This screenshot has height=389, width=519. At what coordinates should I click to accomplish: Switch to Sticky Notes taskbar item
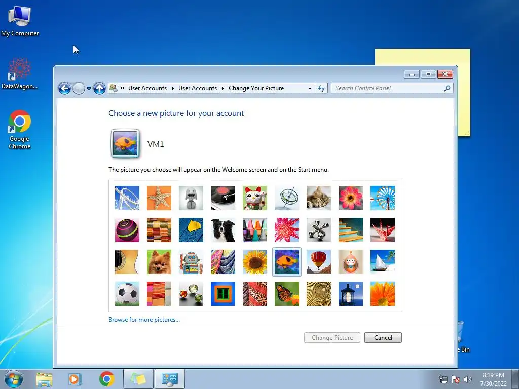tap(138, 379)
